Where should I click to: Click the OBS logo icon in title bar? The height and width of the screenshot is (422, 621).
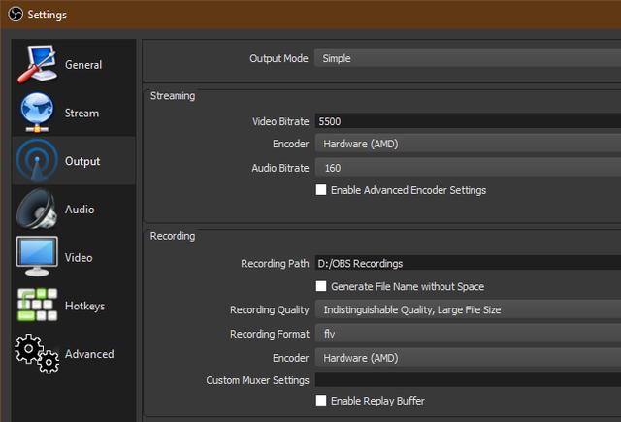[16, 15]
